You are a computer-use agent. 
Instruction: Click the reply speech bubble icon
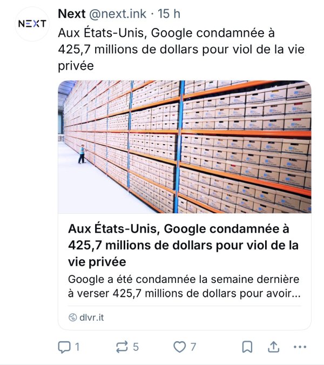tap(65, 347)
